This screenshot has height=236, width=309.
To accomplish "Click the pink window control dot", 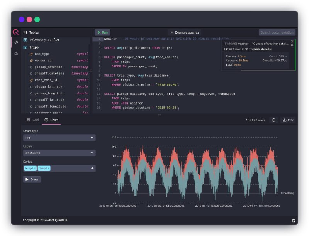I will (x=29, y=19).
